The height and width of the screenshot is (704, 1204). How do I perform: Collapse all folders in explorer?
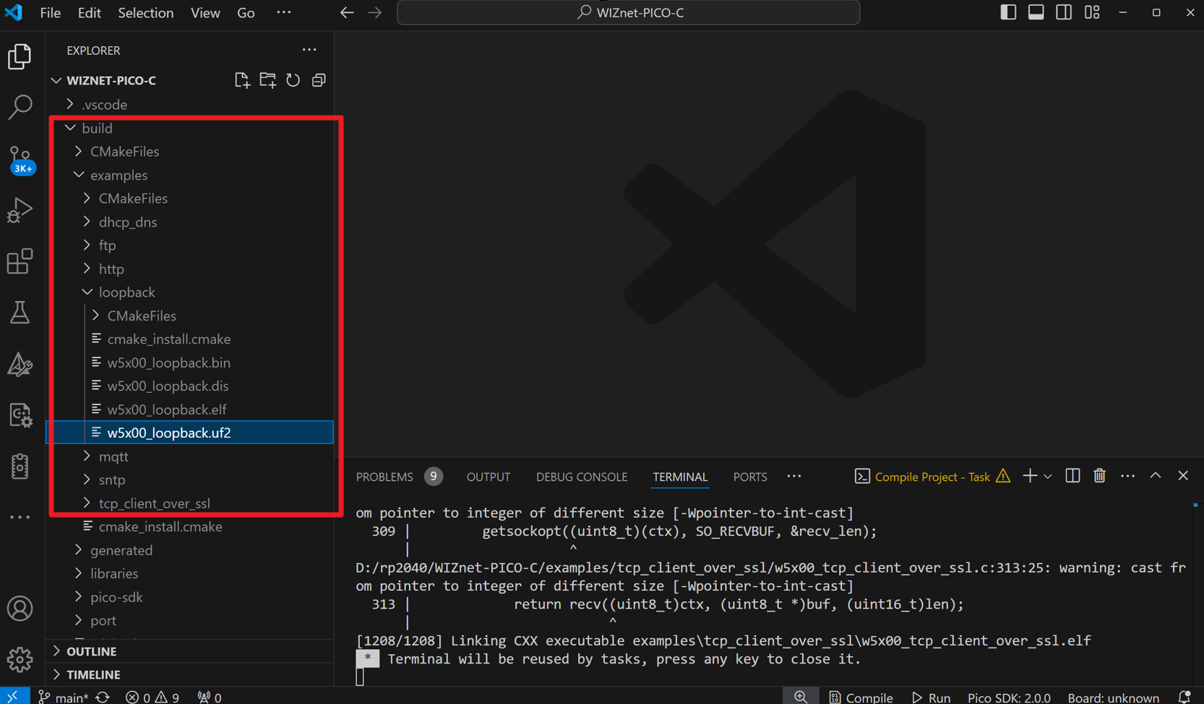(x=319, y=80)
